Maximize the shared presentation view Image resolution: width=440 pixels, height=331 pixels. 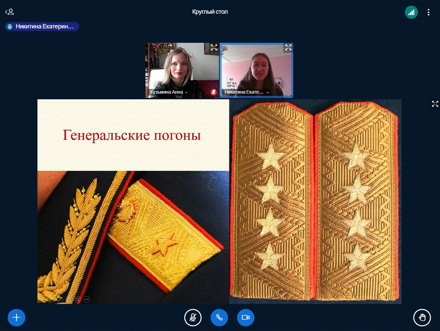point(435,104)
